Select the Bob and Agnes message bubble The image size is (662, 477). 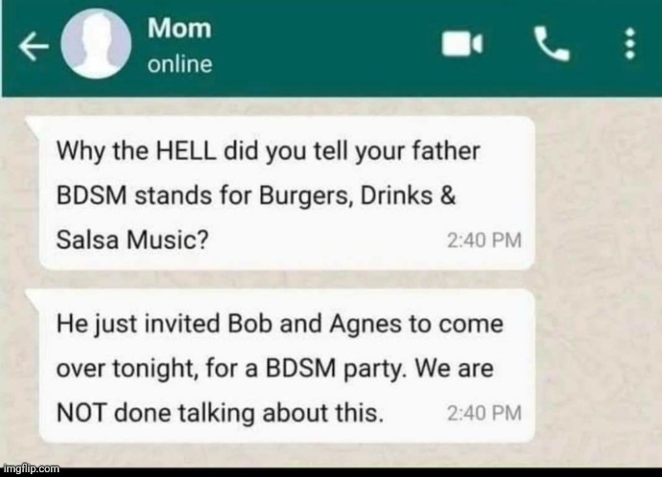pos(287,366)
